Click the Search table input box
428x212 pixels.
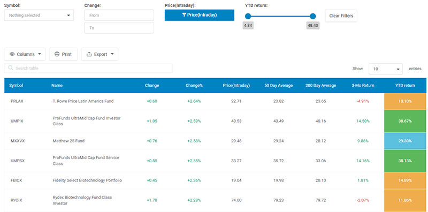point(88,69)
